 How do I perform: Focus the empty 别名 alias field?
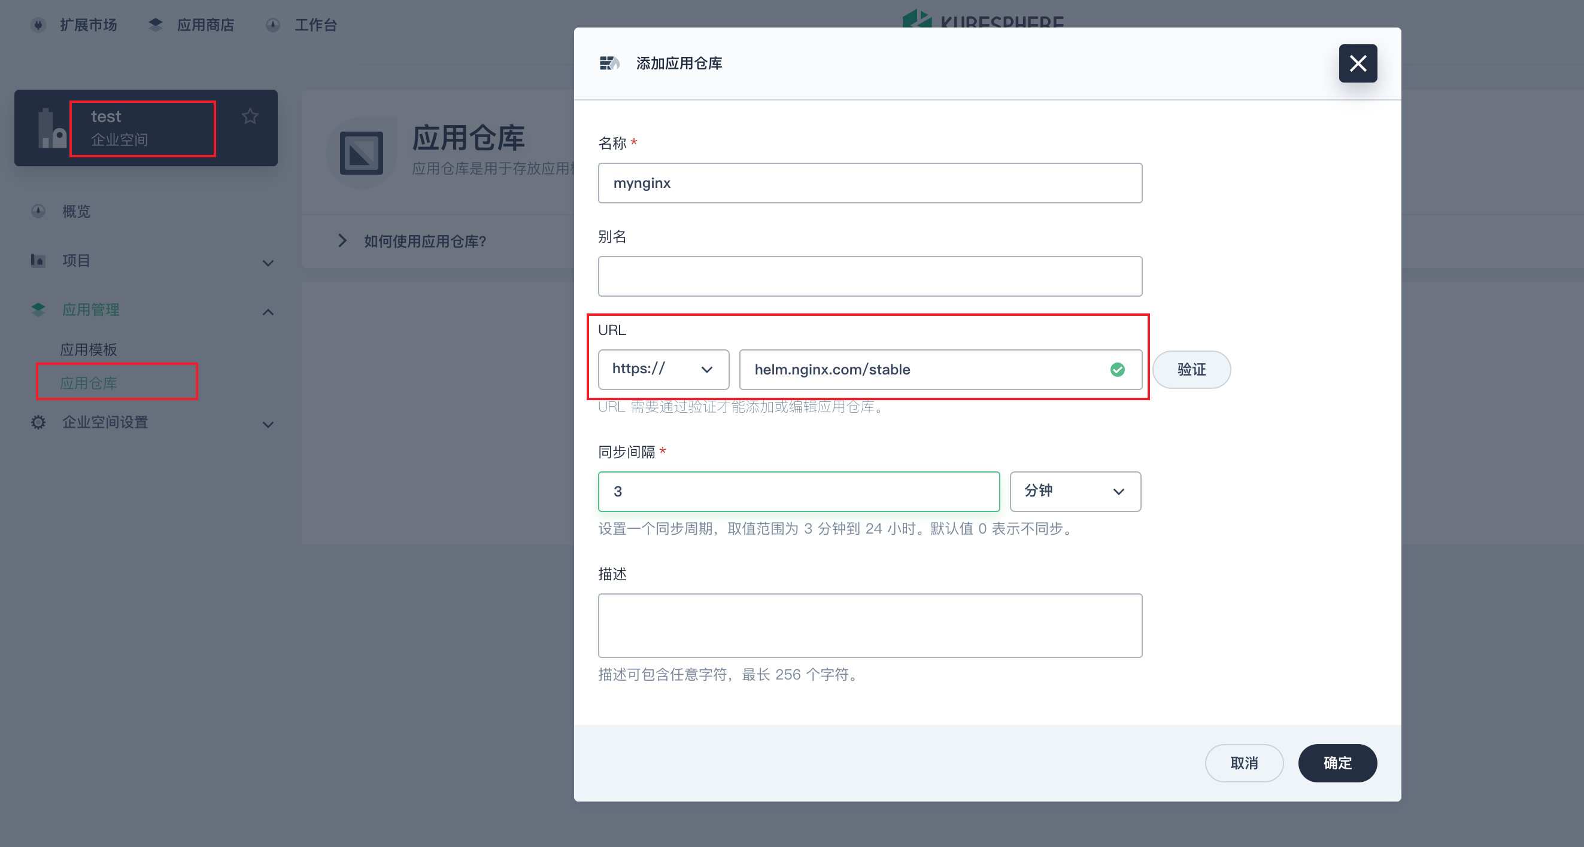click(x=869, y=276)
